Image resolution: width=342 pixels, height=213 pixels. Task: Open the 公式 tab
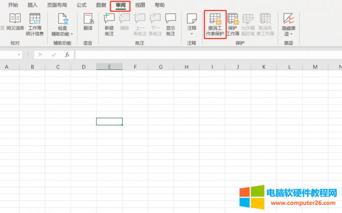tap(81, 5)
